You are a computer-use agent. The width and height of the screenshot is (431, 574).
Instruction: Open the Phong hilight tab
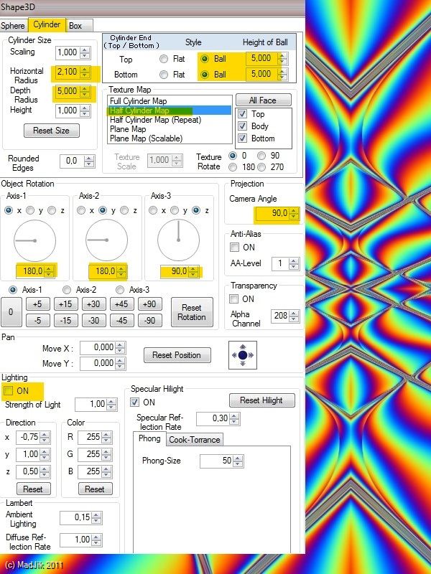(x=149, y=438)
